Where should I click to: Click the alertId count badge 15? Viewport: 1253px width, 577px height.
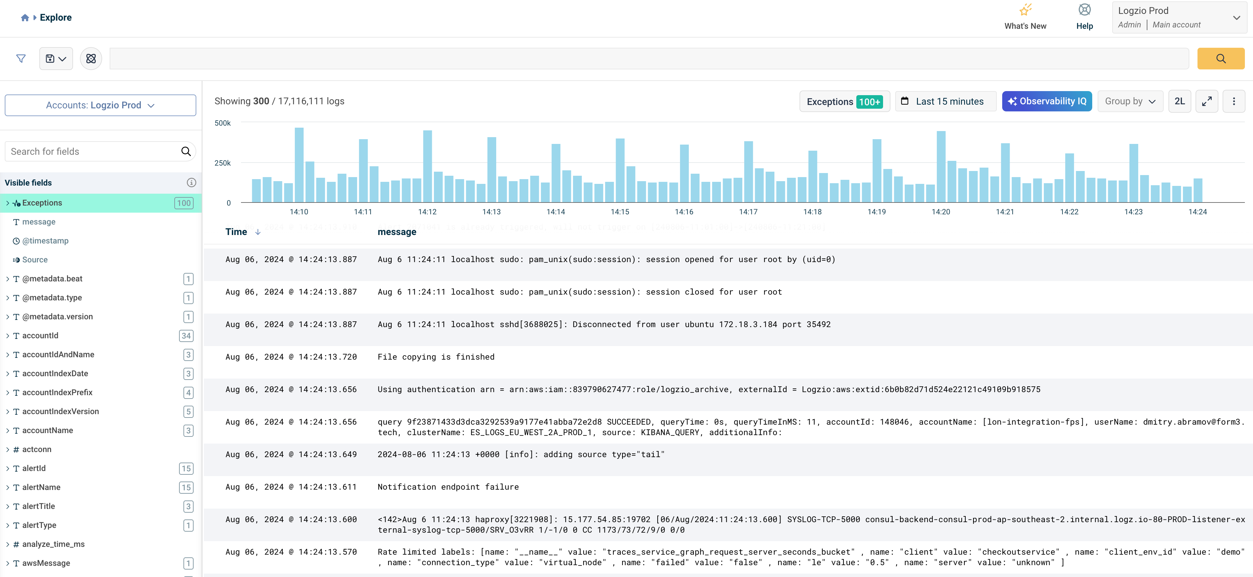tap(186, 469)
